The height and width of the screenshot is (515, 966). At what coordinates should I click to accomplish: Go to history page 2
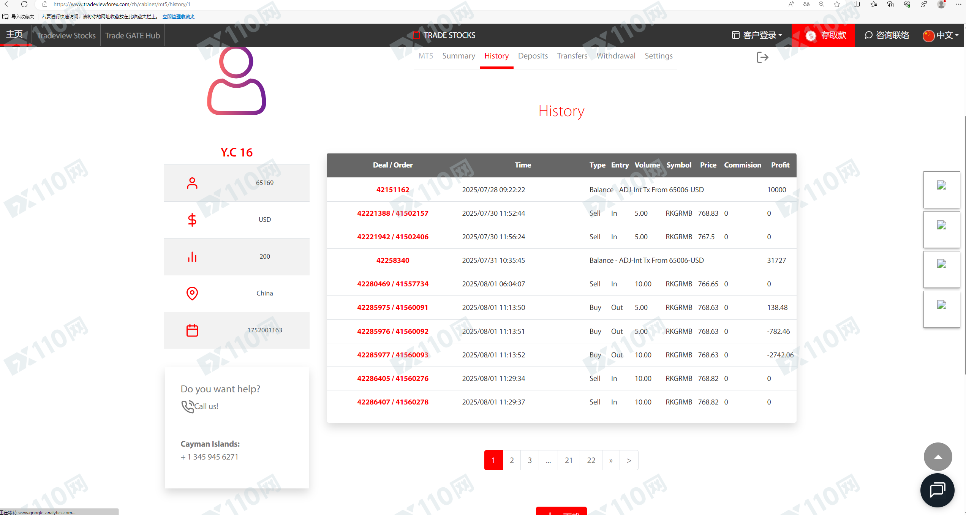pos(512,460)
